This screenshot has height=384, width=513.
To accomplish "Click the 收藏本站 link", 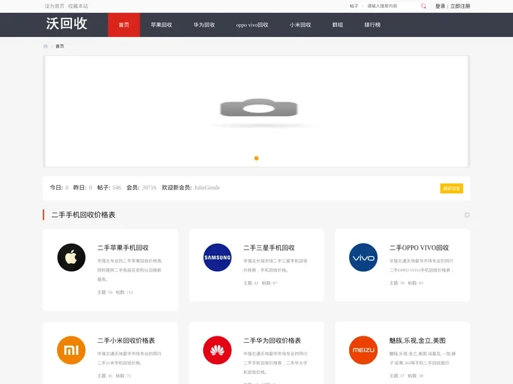I will (x=78, y=6).
